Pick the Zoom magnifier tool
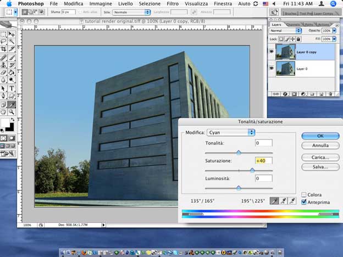Viewport: 343px width, 257px height. tap(12, 111)
